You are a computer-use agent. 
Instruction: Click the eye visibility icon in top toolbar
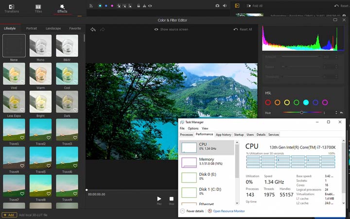[x=150, y=6]
